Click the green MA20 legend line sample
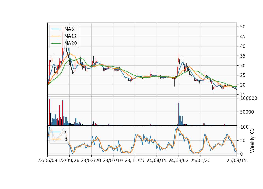 coord(56,44)
